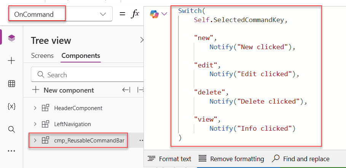Open the Insert plus icon in sidebar
346x168 pixels.
(11, 61)
